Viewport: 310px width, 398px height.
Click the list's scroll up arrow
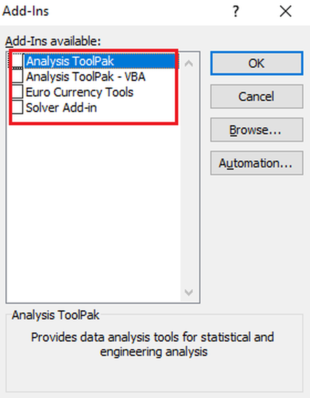[189, 63]
